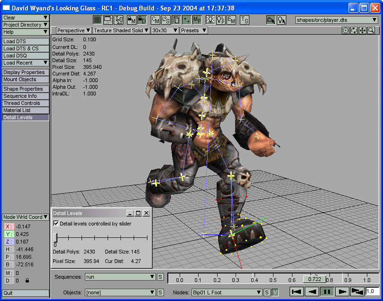
Task: Open the Perspective view dropdown
Action: click(x=74, y=30)
